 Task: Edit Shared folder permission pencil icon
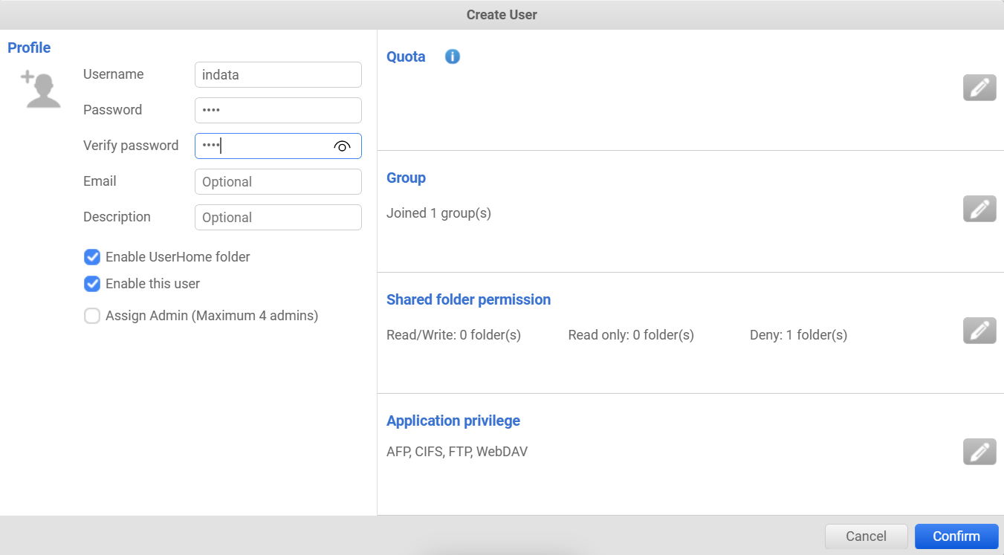(x=979, y=331)
